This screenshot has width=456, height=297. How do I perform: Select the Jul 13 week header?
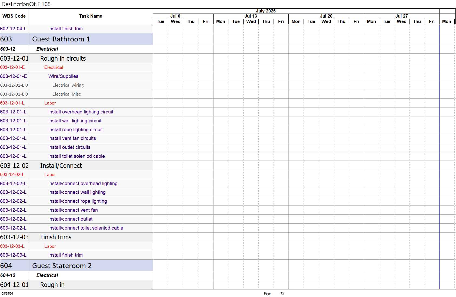(x=251, y=16)
